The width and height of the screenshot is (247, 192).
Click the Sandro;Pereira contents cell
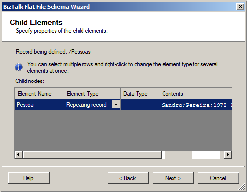[x=196, y=104]
